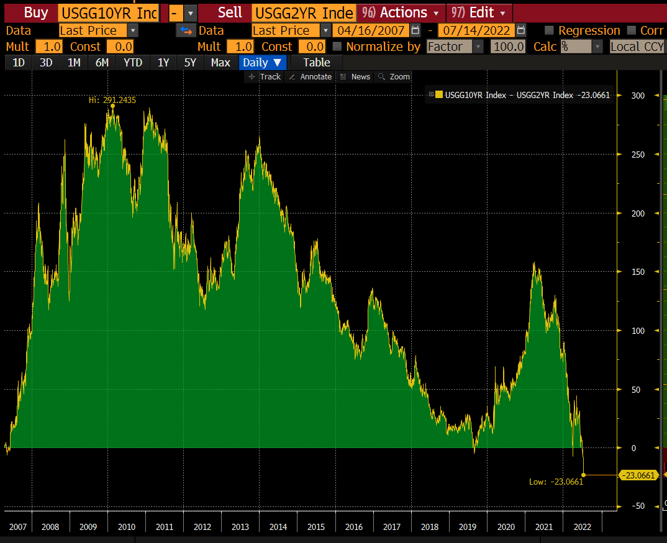The width and height of the screenshot is (667, 543).
Task: Open the News overlay tool
Action: coord(355,77)
